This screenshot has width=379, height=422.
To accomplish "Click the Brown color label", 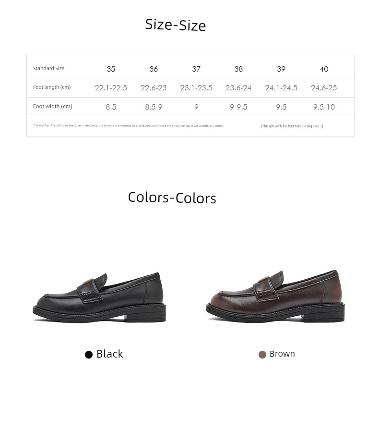I will tap(282, 354).
